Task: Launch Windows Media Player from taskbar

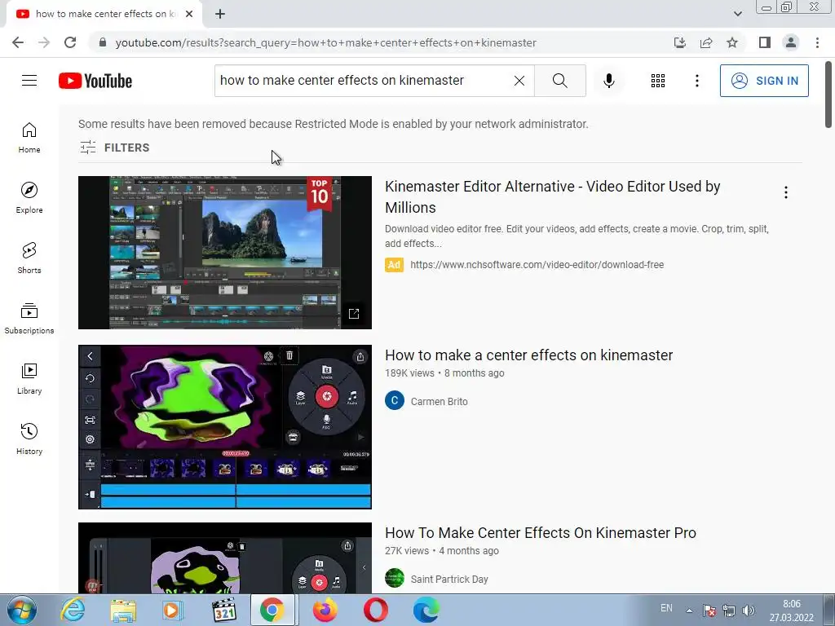Action: [x=173, y=611]
